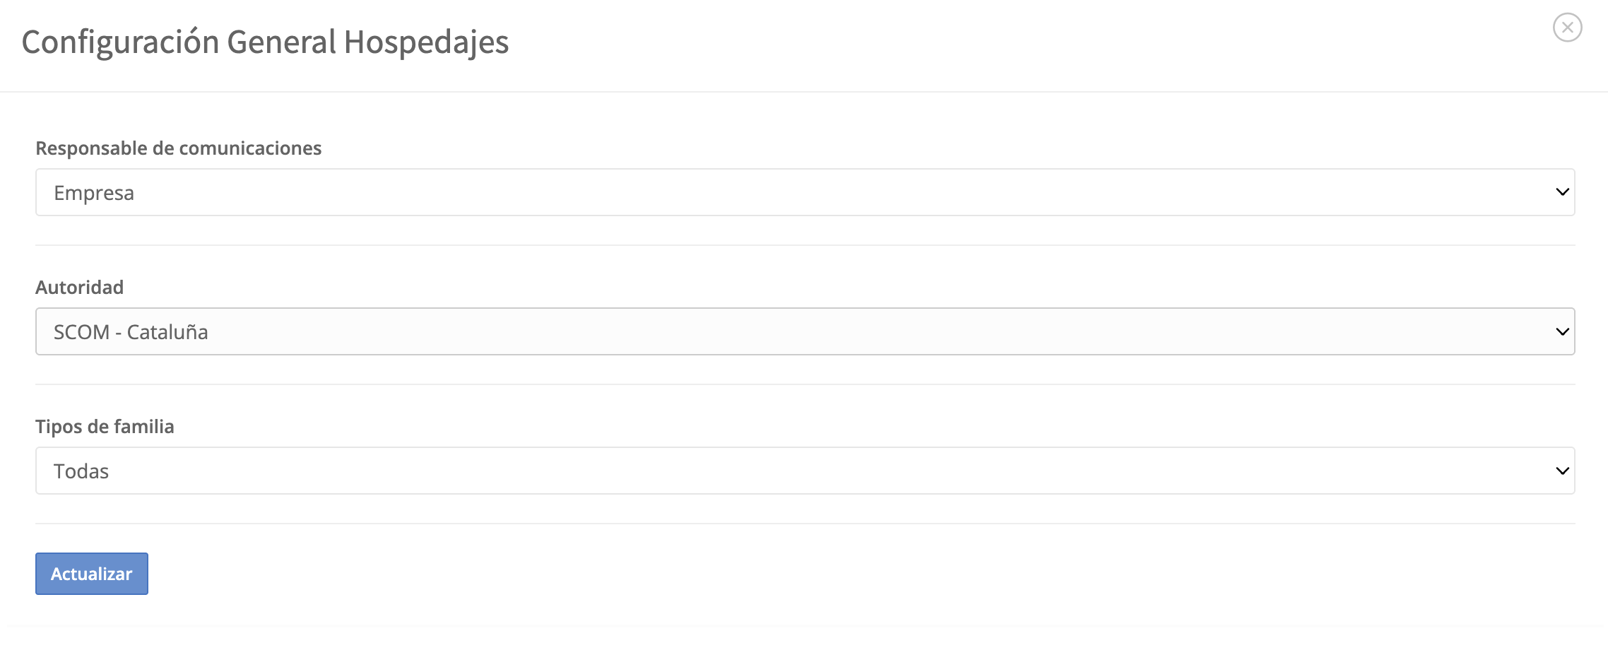1608x667 pixels.
Task: Click the Configuración General Hospedajes heading
Action: 265,42
